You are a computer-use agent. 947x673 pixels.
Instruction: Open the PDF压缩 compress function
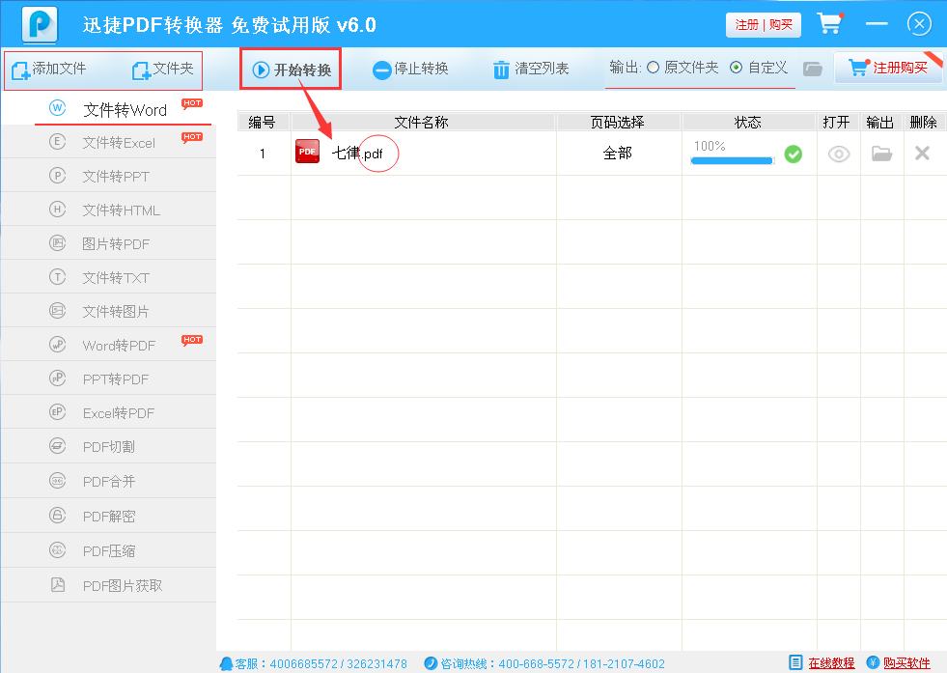tap(109, 550)
